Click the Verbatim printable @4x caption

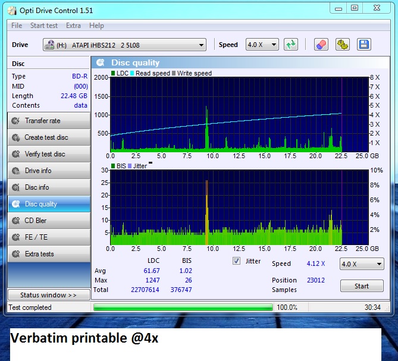(84, 338)
